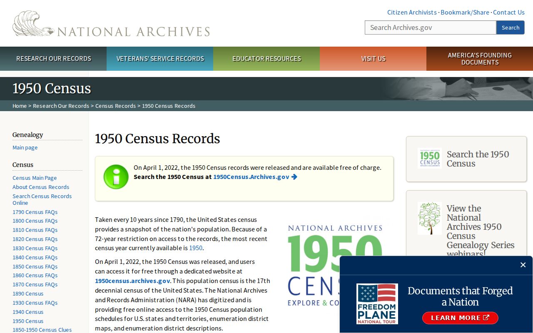The width and height of the screenshot is (533, 333).
Task: Click the 1950 Census thumbnail icon in sidebar
Action: [430, 158]
